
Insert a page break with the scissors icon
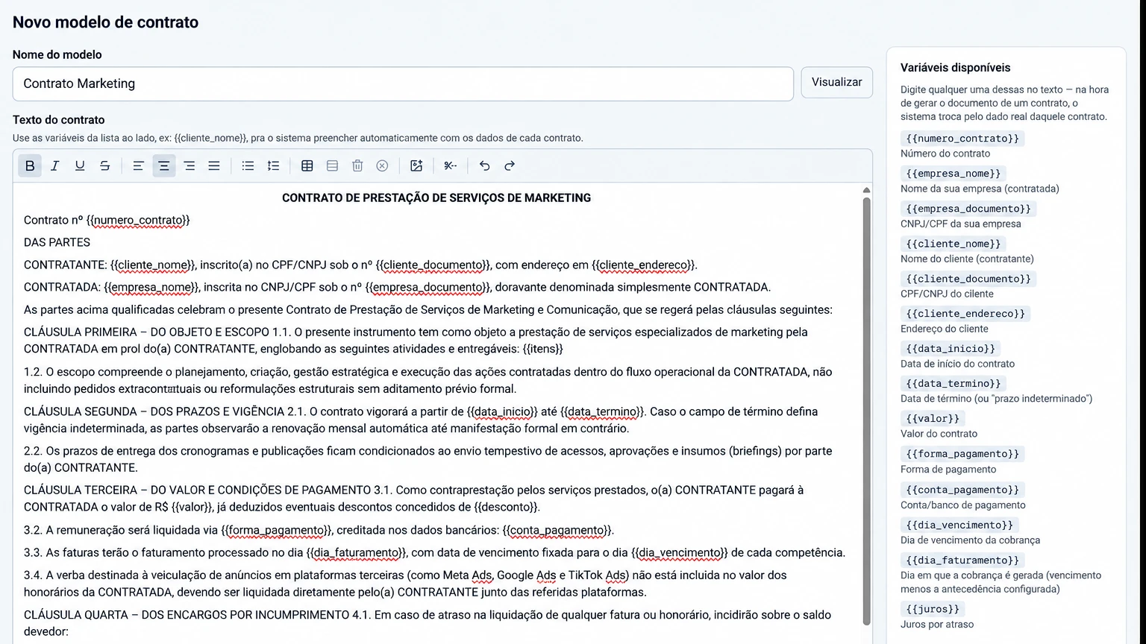[x=450, y=165]
